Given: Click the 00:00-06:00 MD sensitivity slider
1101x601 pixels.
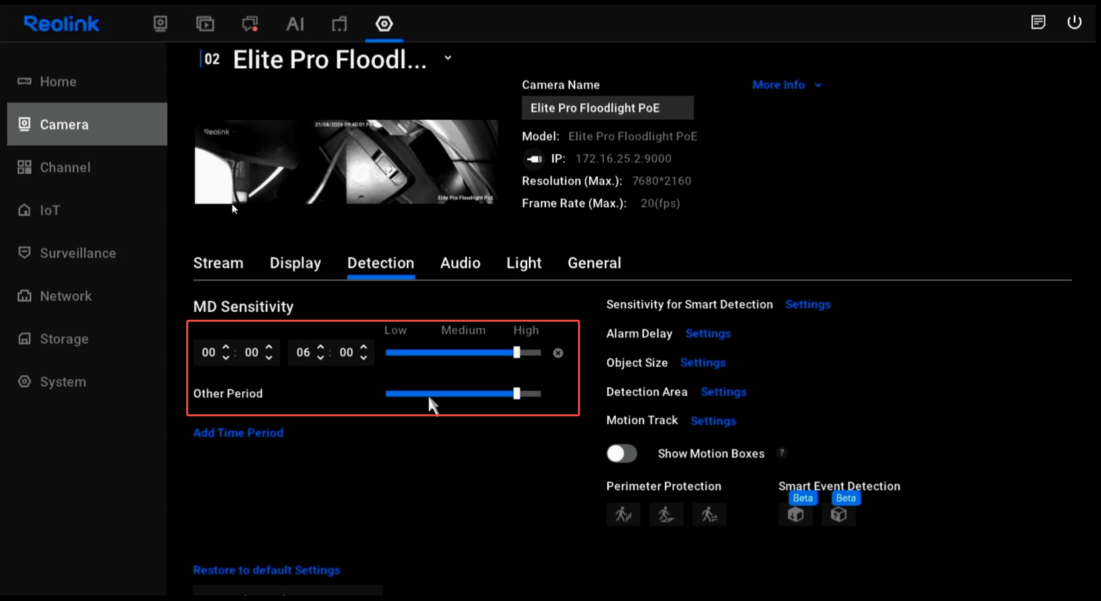Looking at the screenshot, I should (x=463, y=353).
